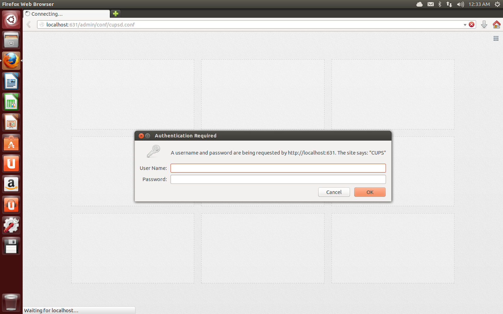Screen dimensions: 503x314
Task: Toggle the new tab grid view icon
Action: coord(496,38)
